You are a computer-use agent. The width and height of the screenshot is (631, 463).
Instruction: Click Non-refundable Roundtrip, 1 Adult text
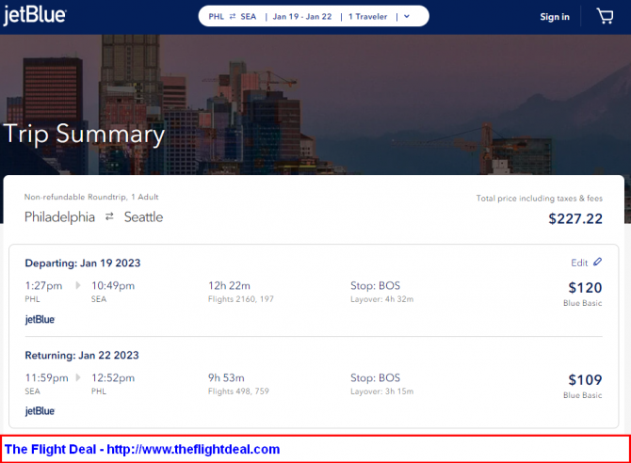coord(91,197)
